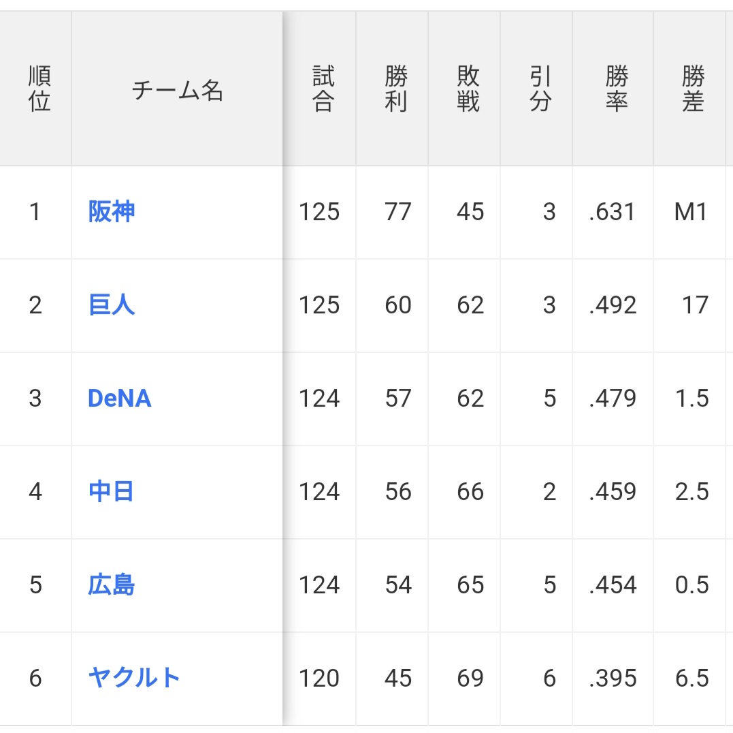733x733 pixels.
Task: Click the 勝利 column header
Action: (x=395, y=89)
